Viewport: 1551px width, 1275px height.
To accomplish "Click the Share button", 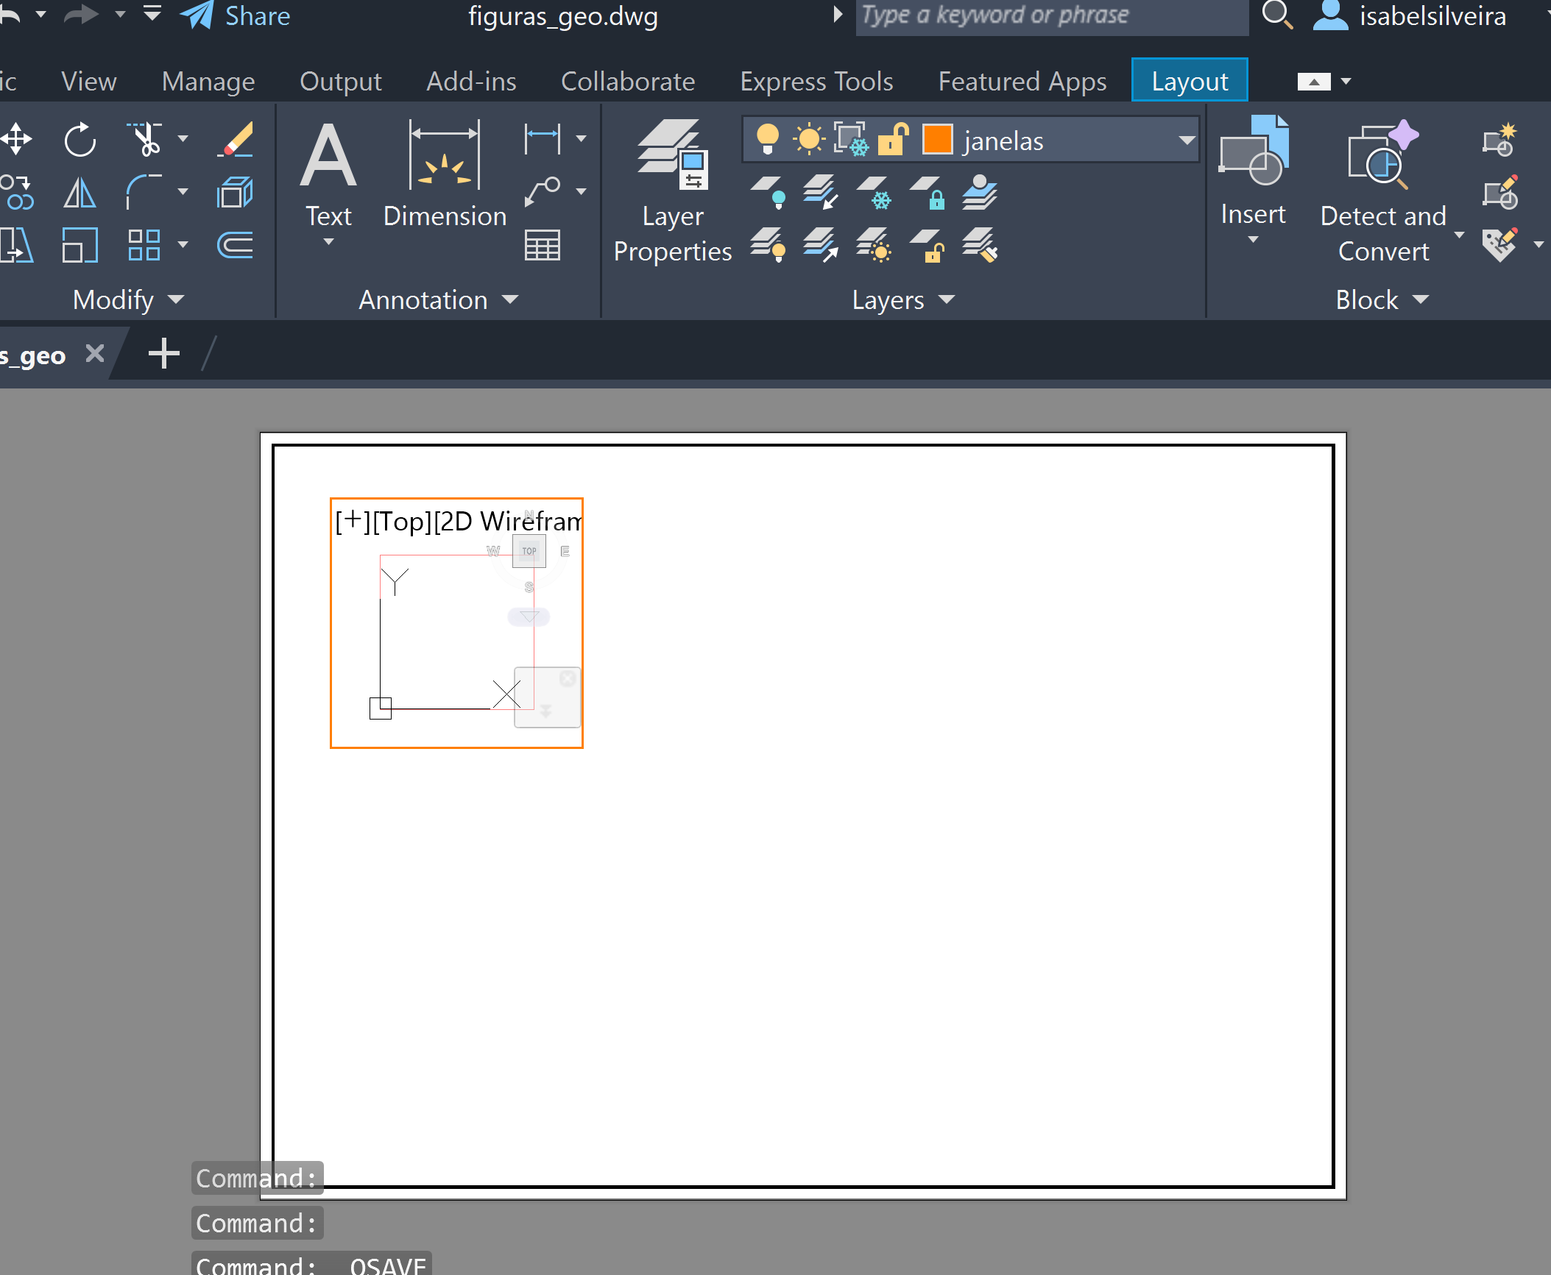I will (236, 16).
